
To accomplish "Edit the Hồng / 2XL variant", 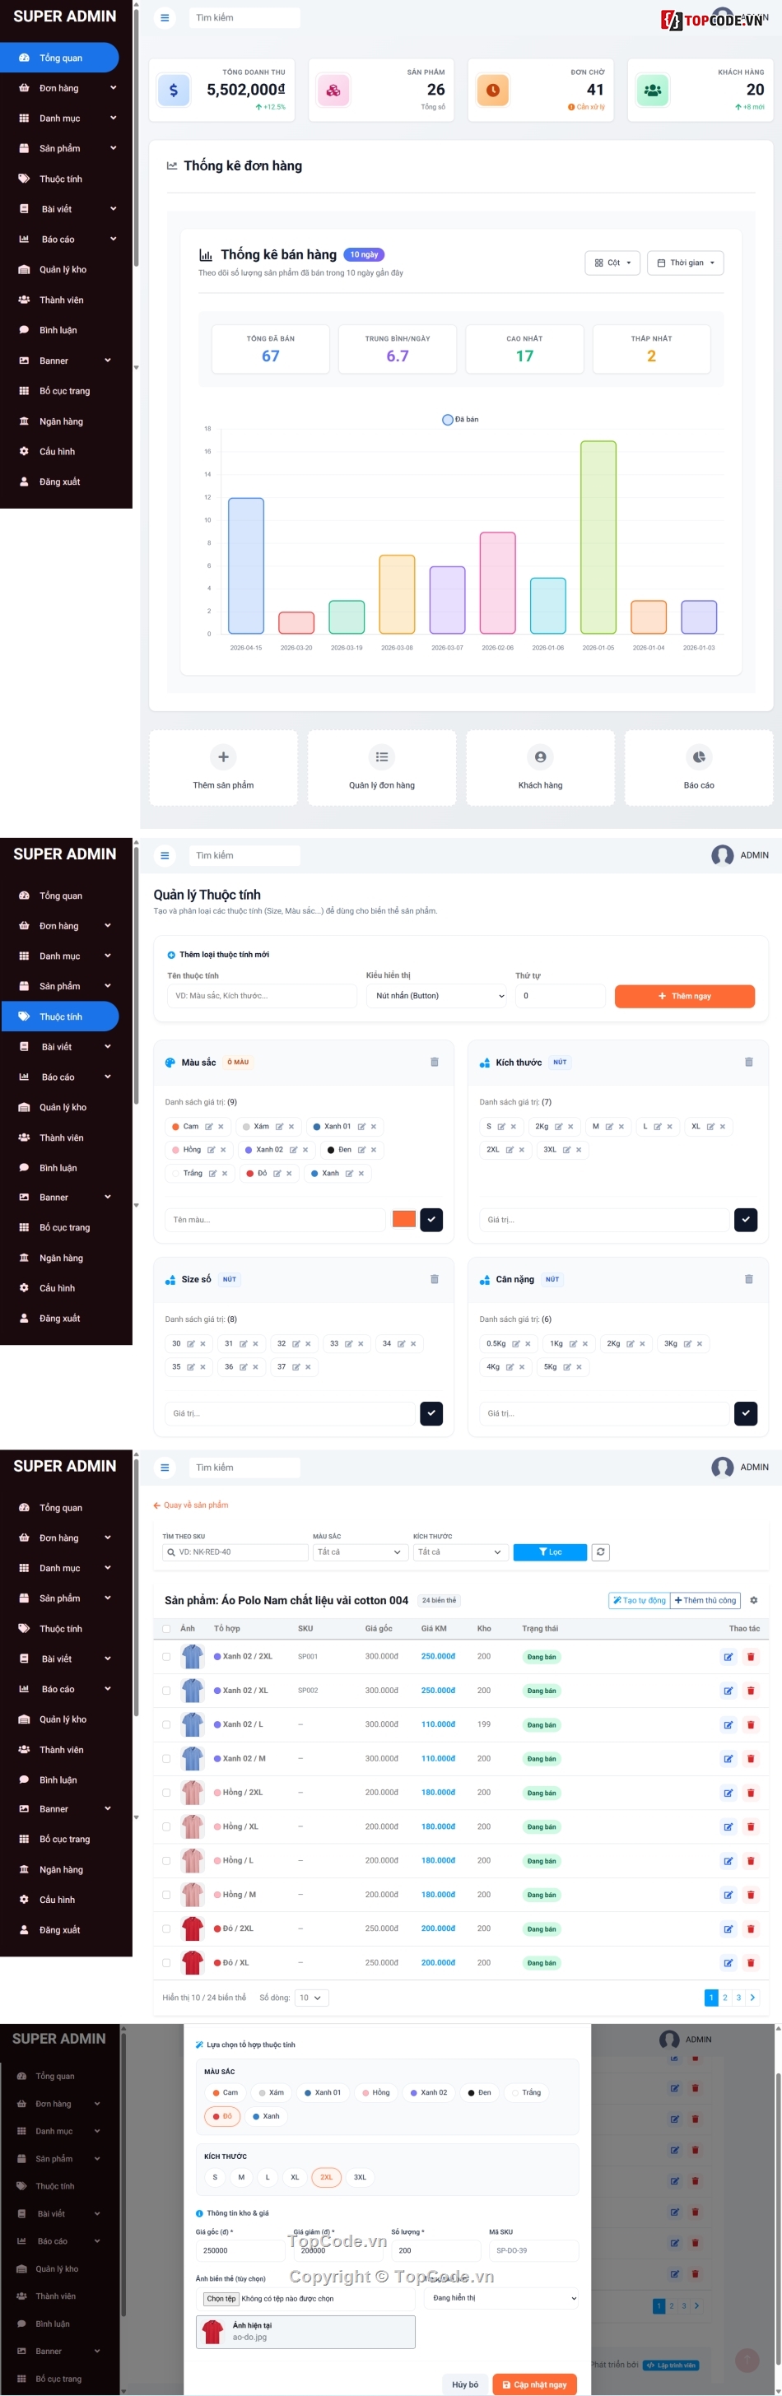I will point(728,1793).
